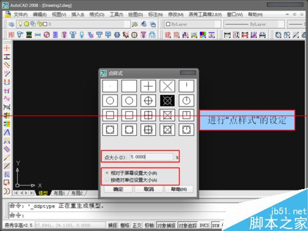
Task: Select the plus-sign point style
Action: pos(148,86)
